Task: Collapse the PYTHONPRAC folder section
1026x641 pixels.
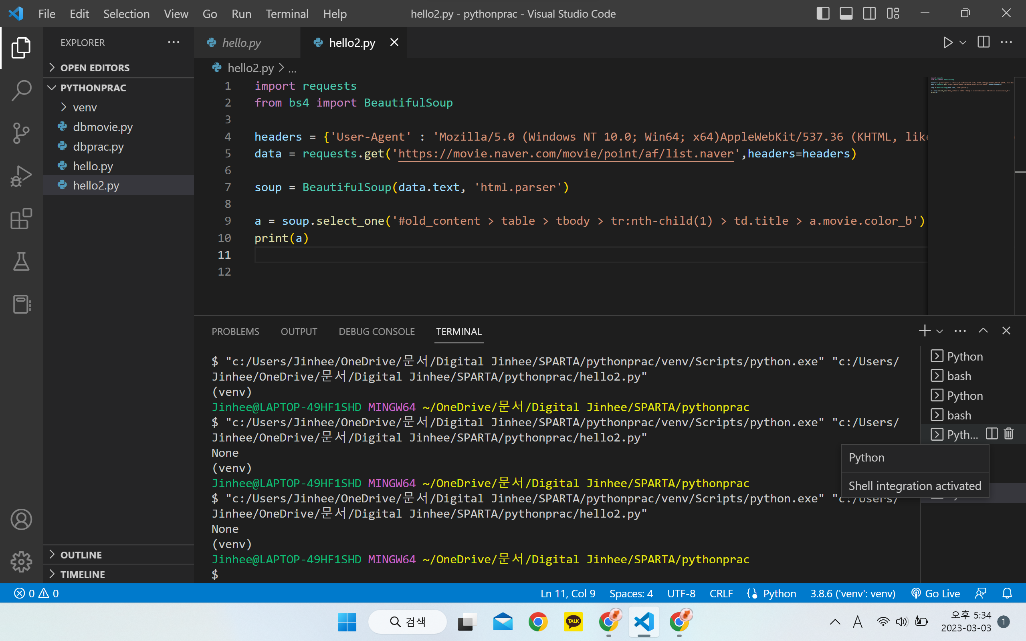Action: click(118, 88)
